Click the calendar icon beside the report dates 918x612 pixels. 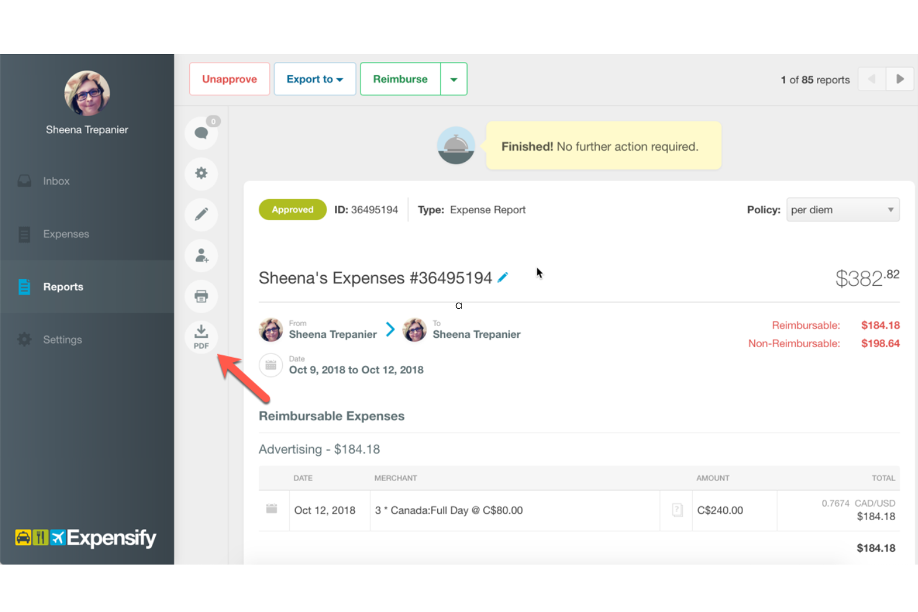pyautogui.click(x=270, y=365)
